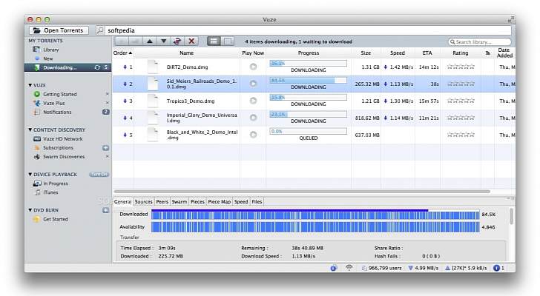Click the restart torrent toolbar icon
540x296 pixels.
(177, 41)
